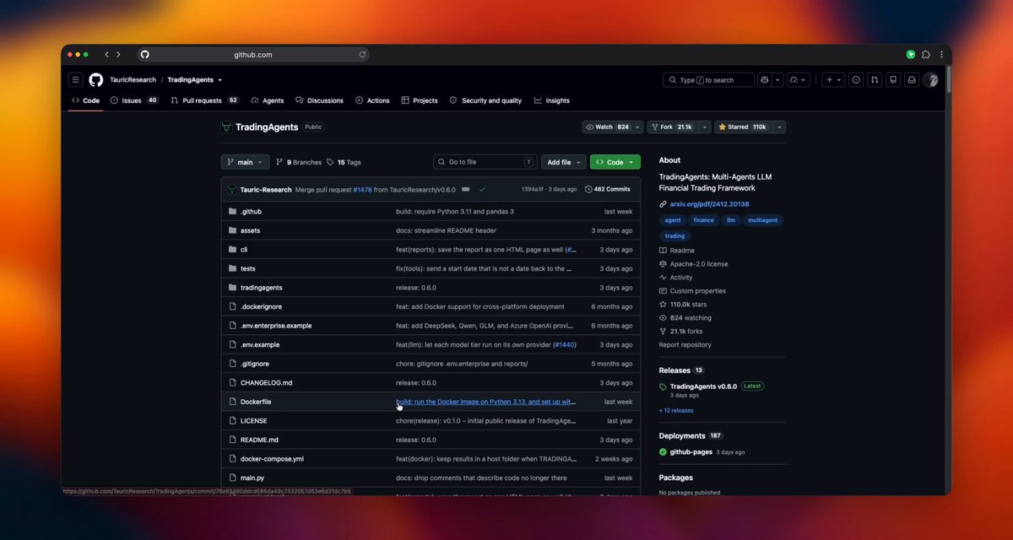Focus the Type / to search box
Viewport: 1013px width, 540px height.
pos(709,80)
